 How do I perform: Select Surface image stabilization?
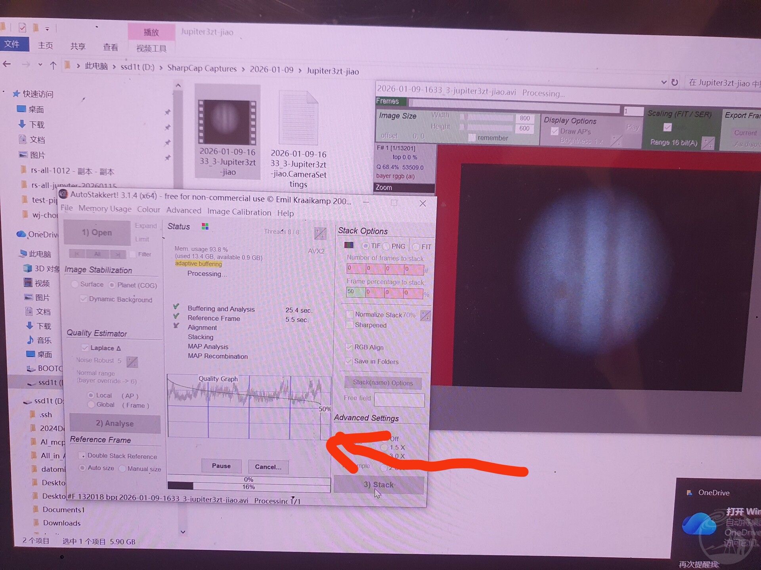(75, 284)
